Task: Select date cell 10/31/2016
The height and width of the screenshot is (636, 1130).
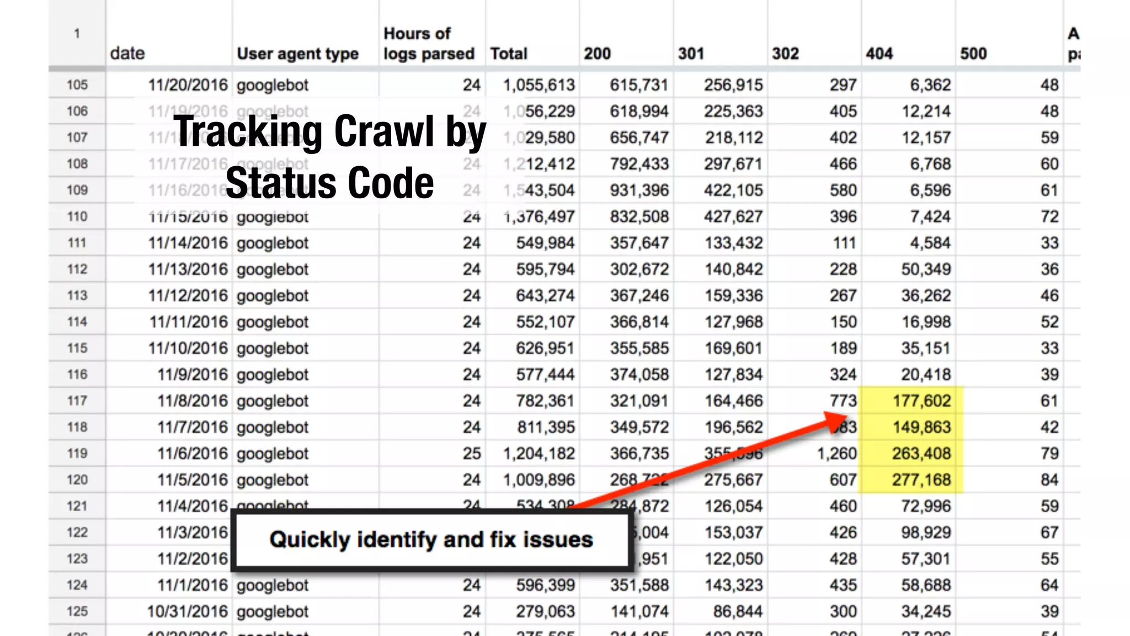Action: tap(169, 611)
